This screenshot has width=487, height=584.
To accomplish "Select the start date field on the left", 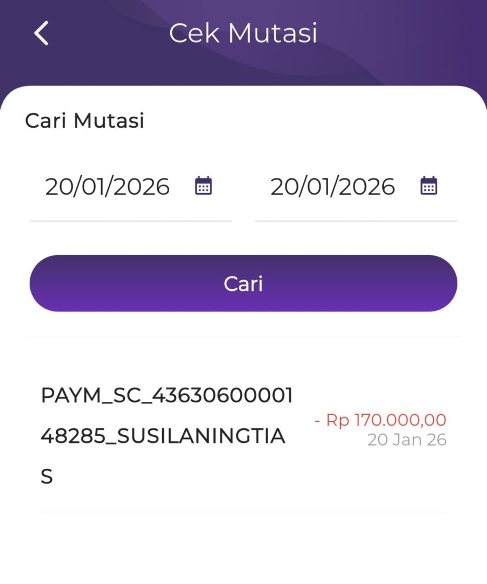I will point(107,187).
